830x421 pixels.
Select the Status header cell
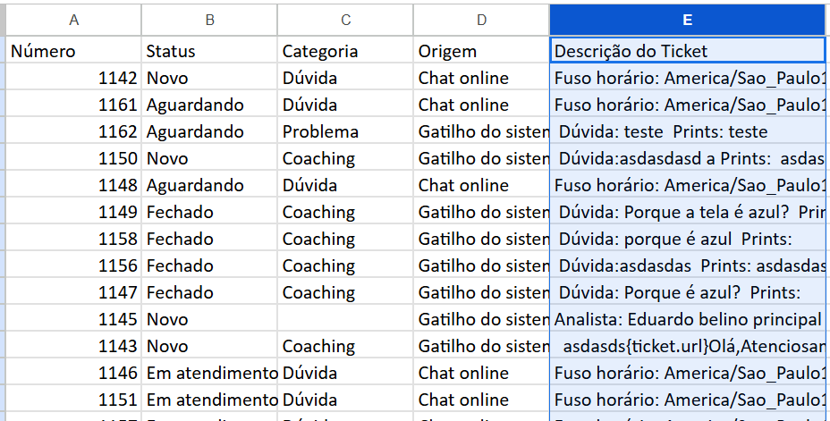[x=209, y=51]
